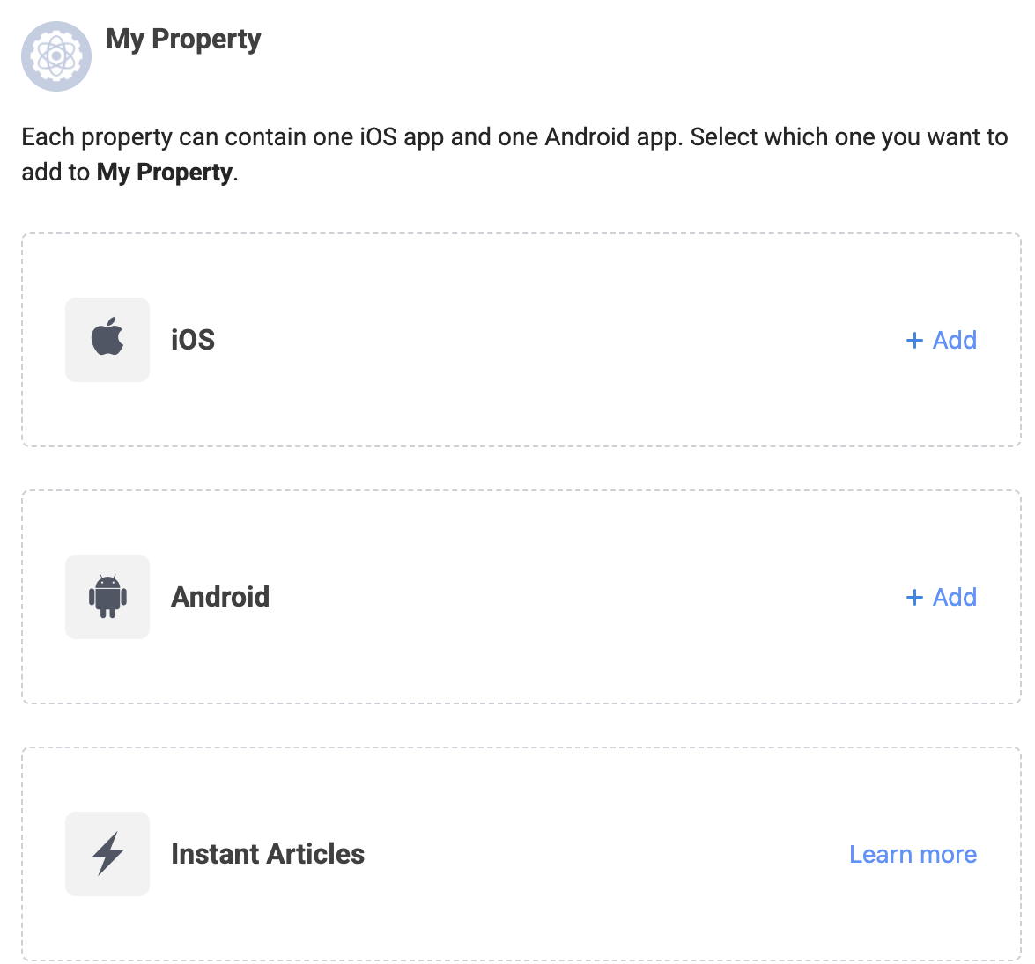Click the plus sign in the Android row
The image size is (1035, 964).
914,598
